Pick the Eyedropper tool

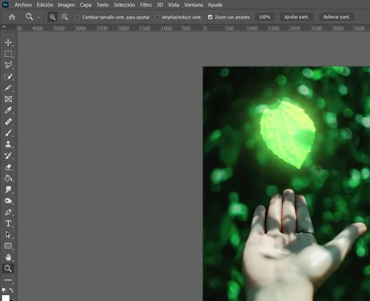coord(8,110)
